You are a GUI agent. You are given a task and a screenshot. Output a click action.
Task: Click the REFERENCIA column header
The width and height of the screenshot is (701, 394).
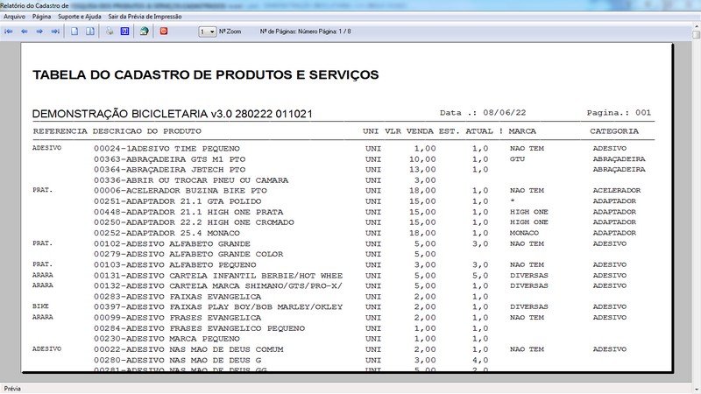tap(60, 131)
